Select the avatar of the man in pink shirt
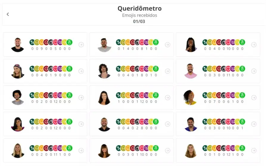Image resolution: width=266 pixels, height=166 pixels. (191, 71)
